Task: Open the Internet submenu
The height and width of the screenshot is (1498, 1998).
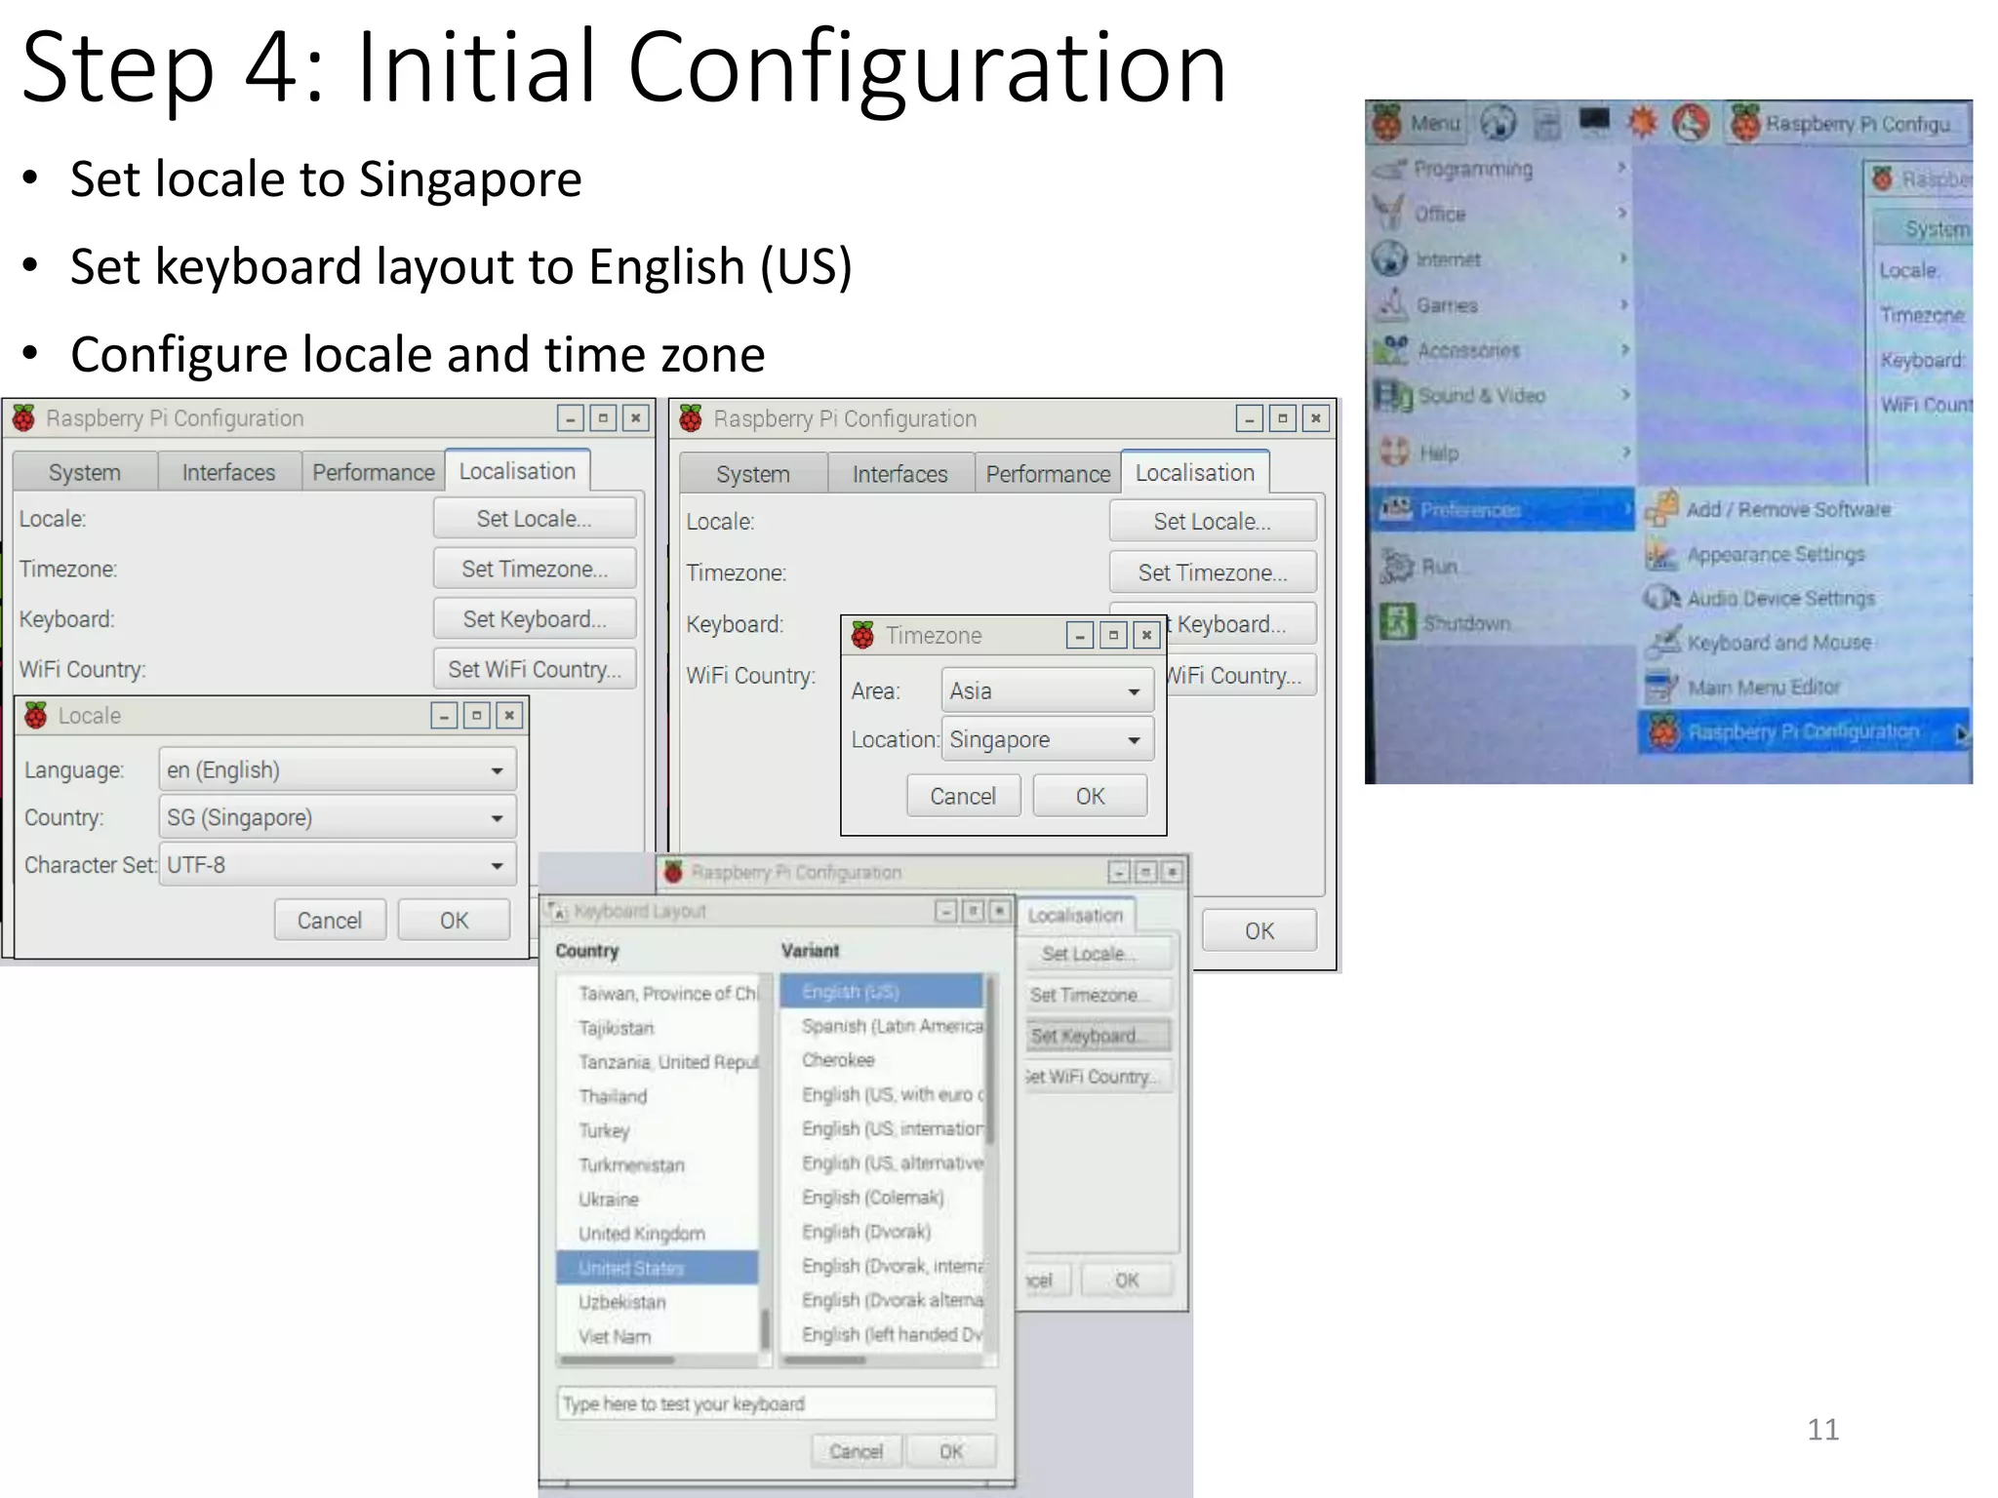Action: point(1499,259)
